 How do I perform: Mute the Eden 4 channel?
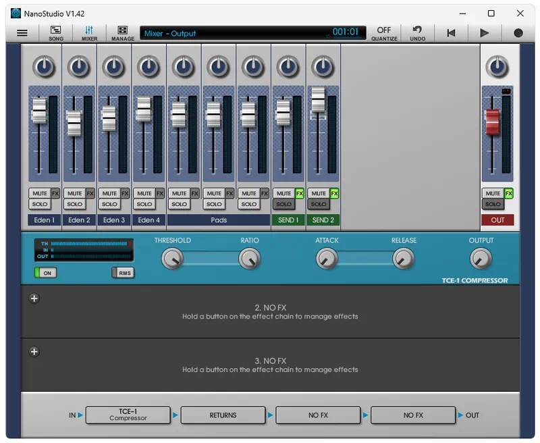(144, 193)
